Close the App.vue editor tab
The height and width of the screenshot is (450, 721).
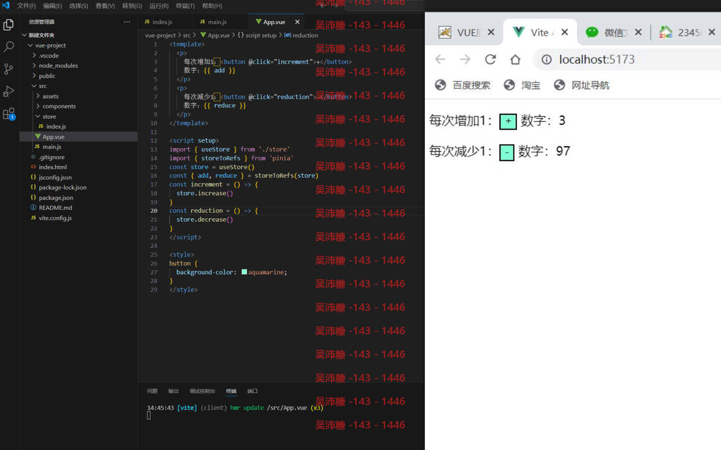point(297,22)
